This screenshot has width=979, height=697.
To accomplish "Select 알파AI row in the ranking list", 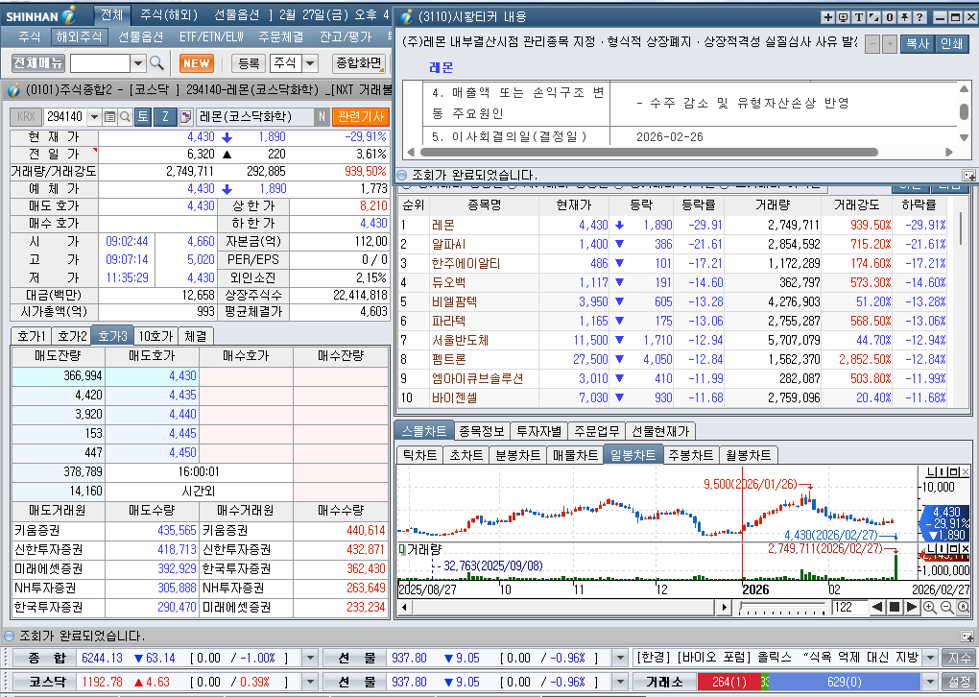I will coord(673,244).
